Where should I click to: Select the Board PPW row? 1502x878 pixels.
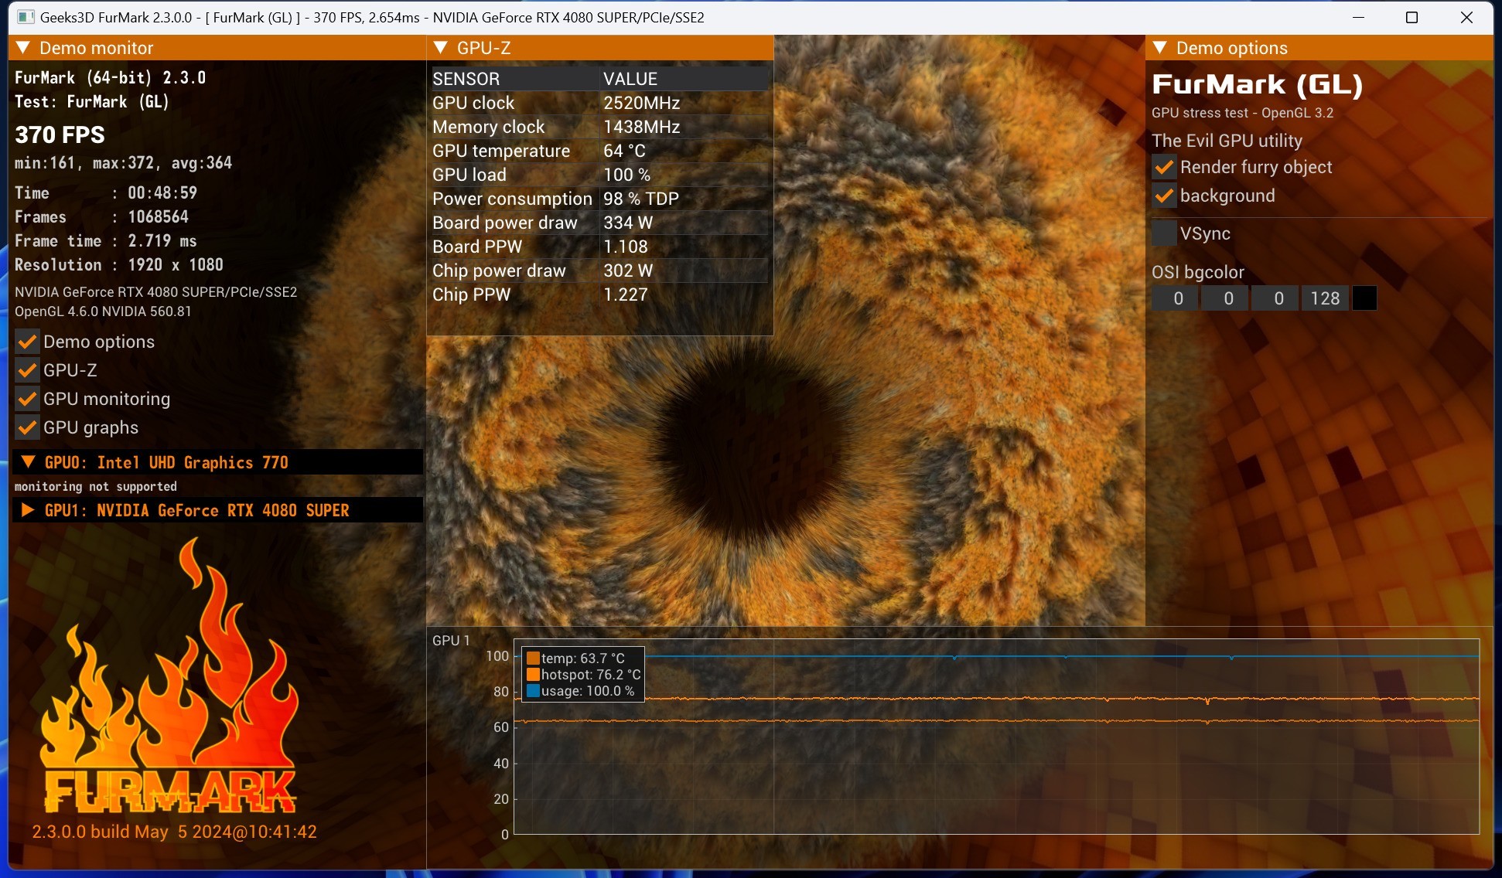pyautogui.click(x=600, y=247)
